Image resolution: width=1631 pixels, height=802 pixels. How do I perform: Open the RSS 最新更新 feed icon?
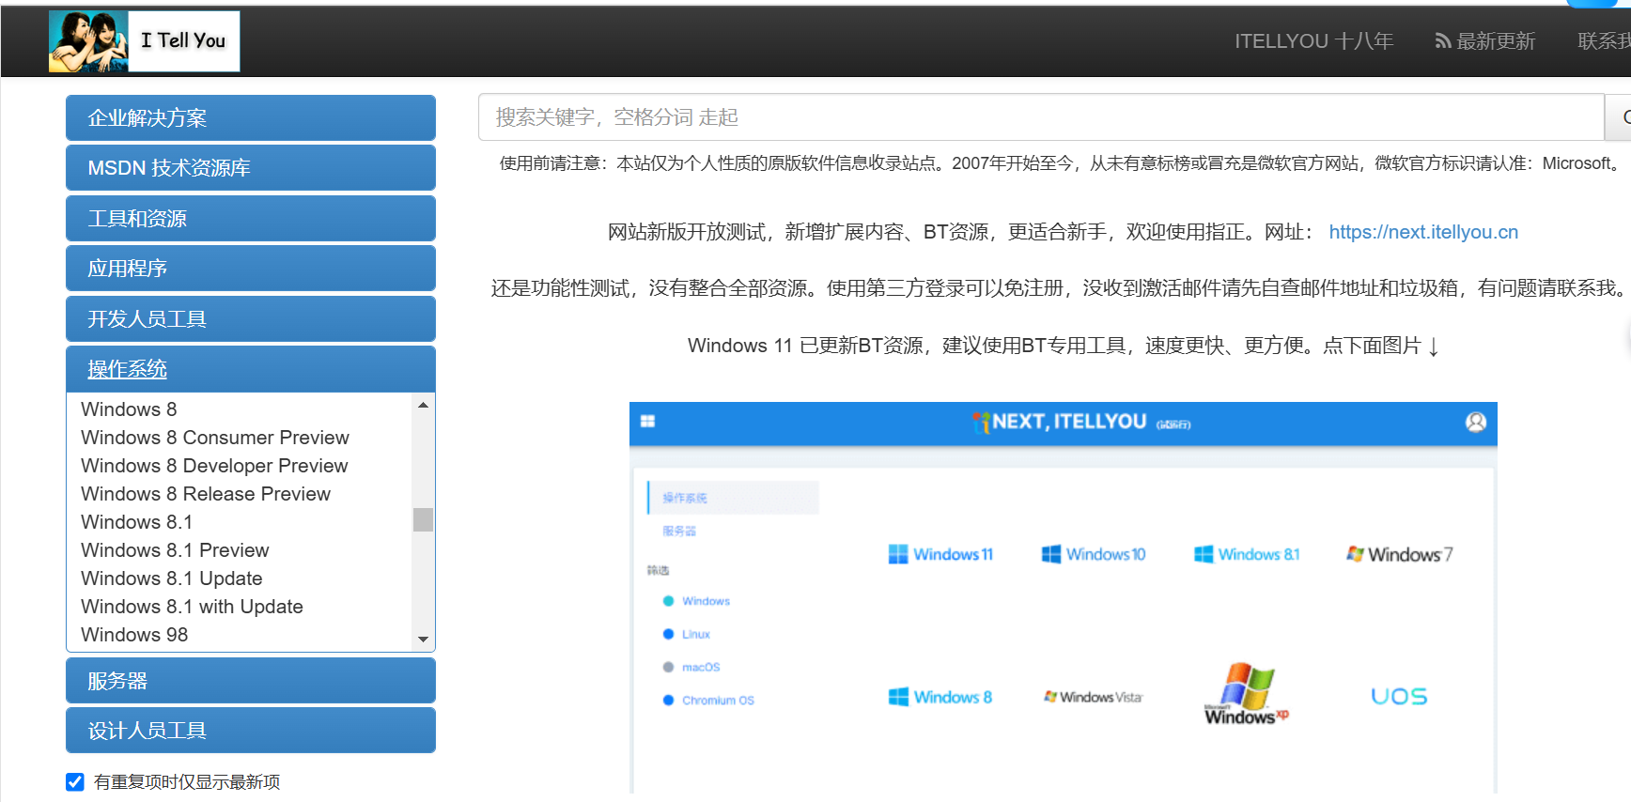pyautogui.click(x=1443, y=41)
